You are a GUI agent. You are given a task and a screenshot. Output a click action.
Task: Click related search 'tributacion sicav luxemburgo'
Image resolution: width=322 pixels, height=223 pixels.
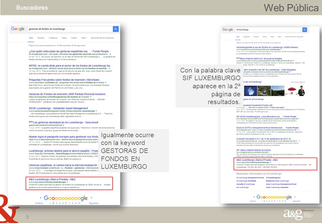tap(277, 181)
